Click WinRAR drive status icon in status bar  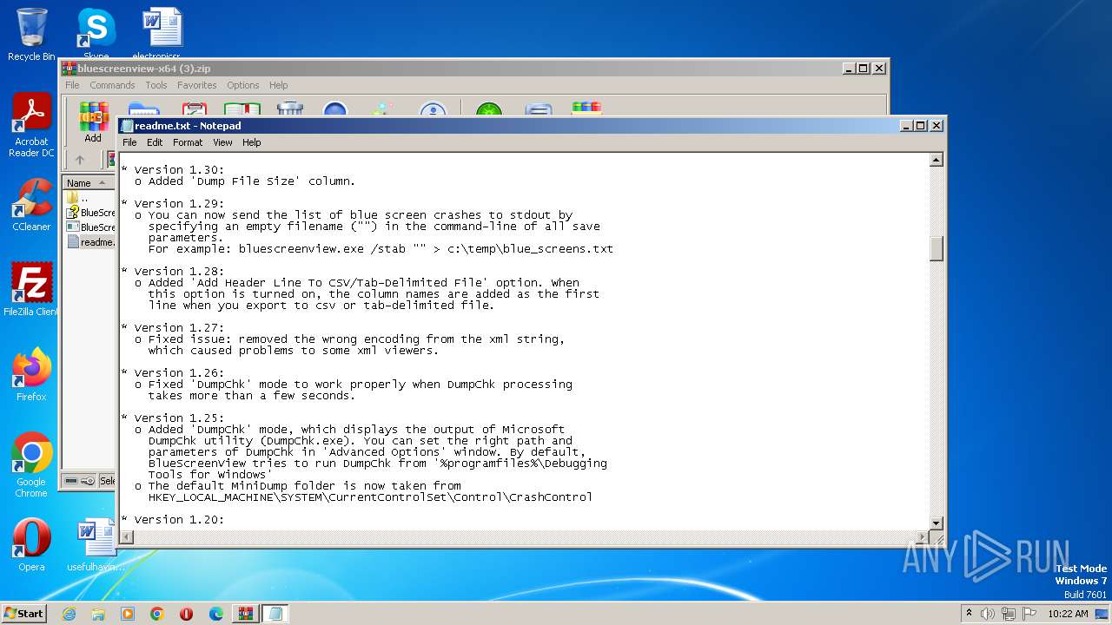tap(71, 481)
